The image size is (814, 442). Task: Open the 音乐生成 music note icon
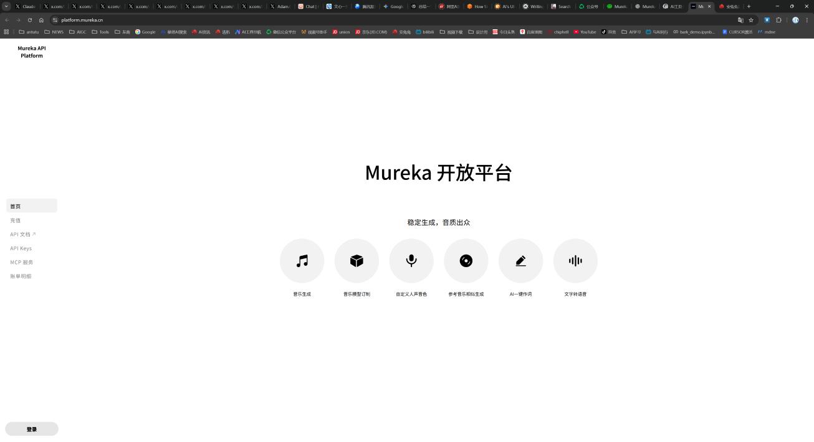pyautogui.click(x=302, y=261)
